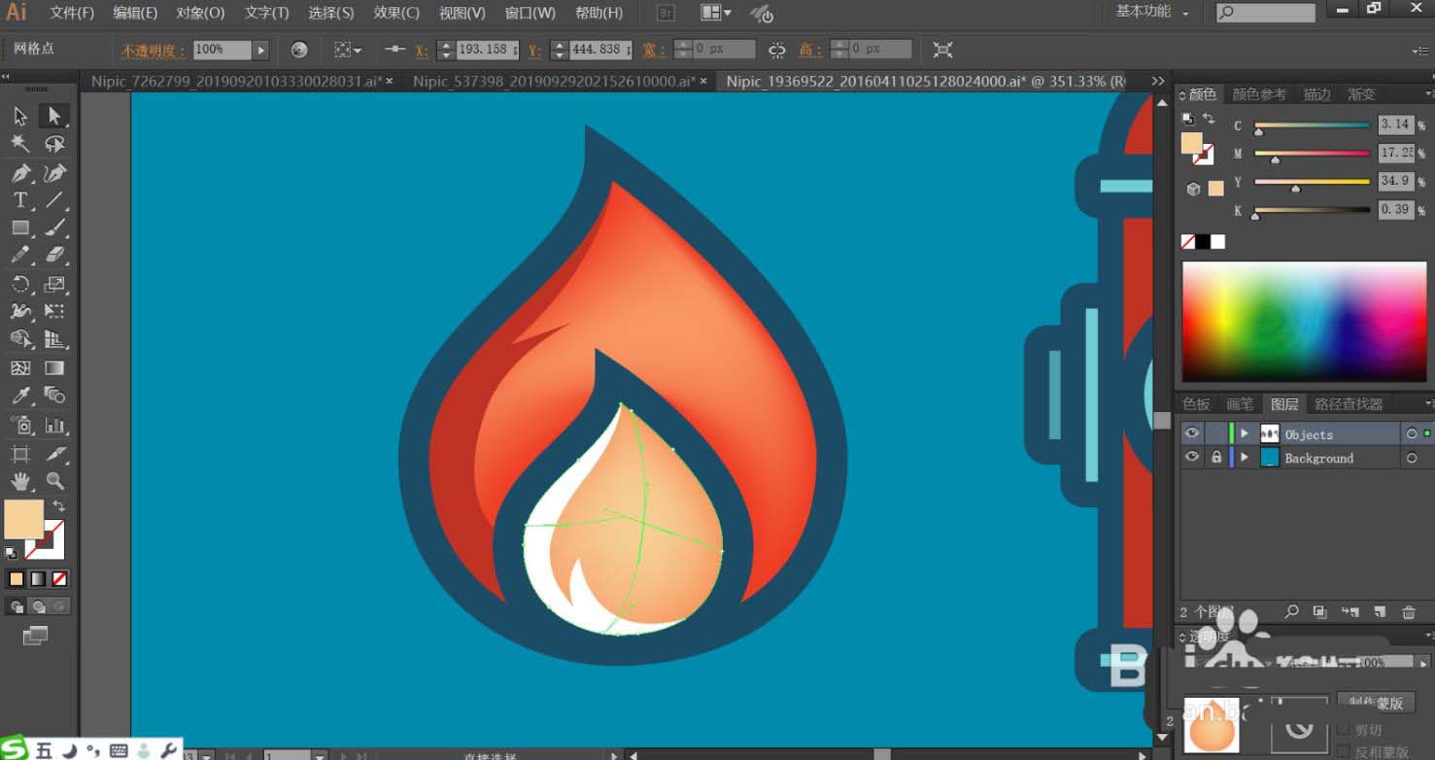
Task: Set paint mode to Gradient
Action: point(38,579)
